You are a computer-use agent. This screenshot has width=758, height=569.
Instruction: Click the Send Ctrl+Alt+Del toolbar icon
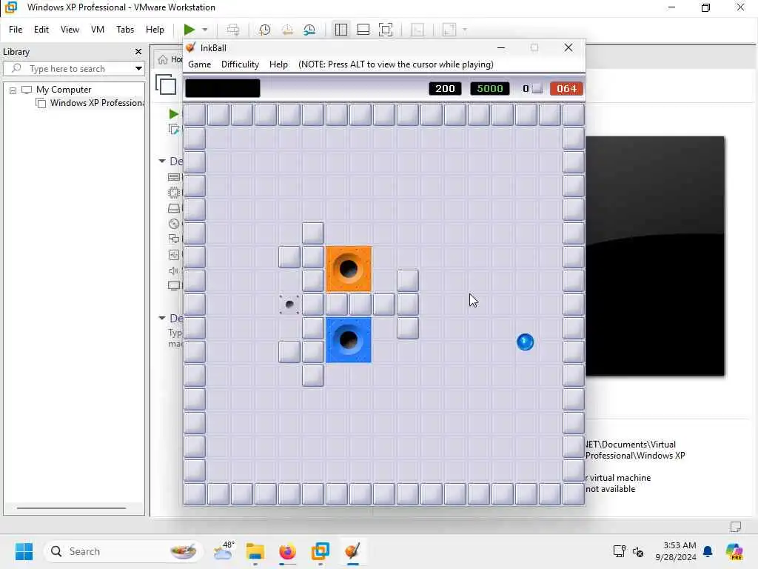[x=233, y=30]
